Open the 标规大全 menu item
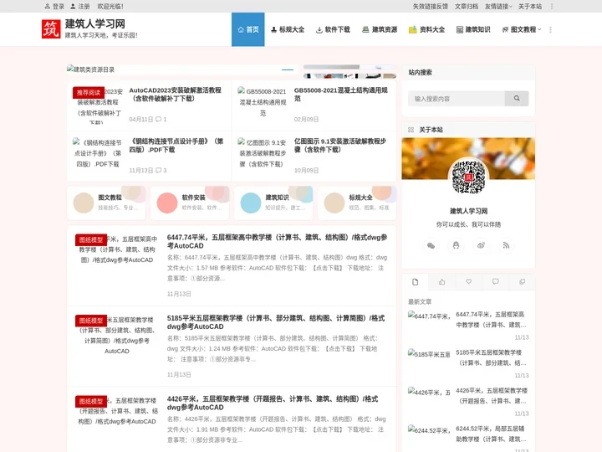 point(288,29)
